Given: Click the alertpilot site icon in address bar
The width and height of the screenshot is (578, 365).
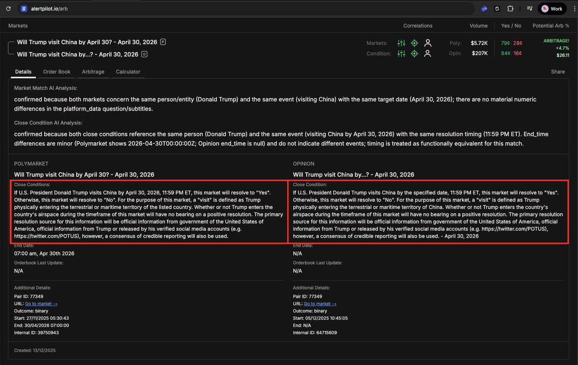Looking at the screenshot, I should click(x=24, y=9).
